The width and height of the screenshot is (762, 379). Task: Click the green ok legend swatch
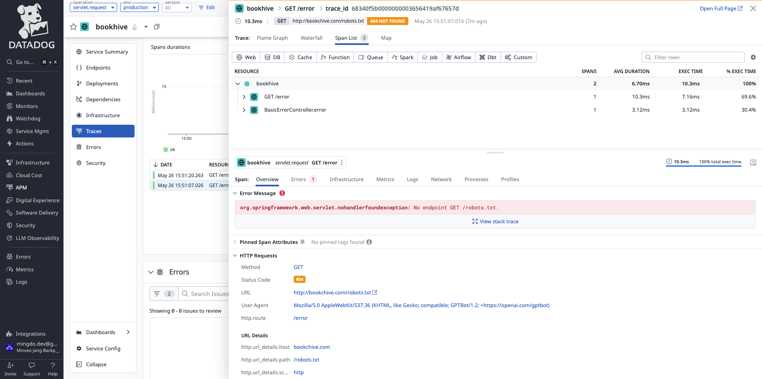tap(166, 149)
